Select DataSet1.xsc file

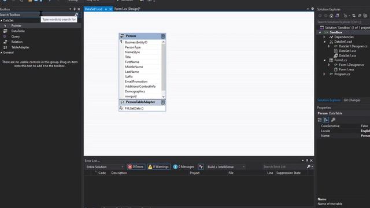(x=347, y=51)
